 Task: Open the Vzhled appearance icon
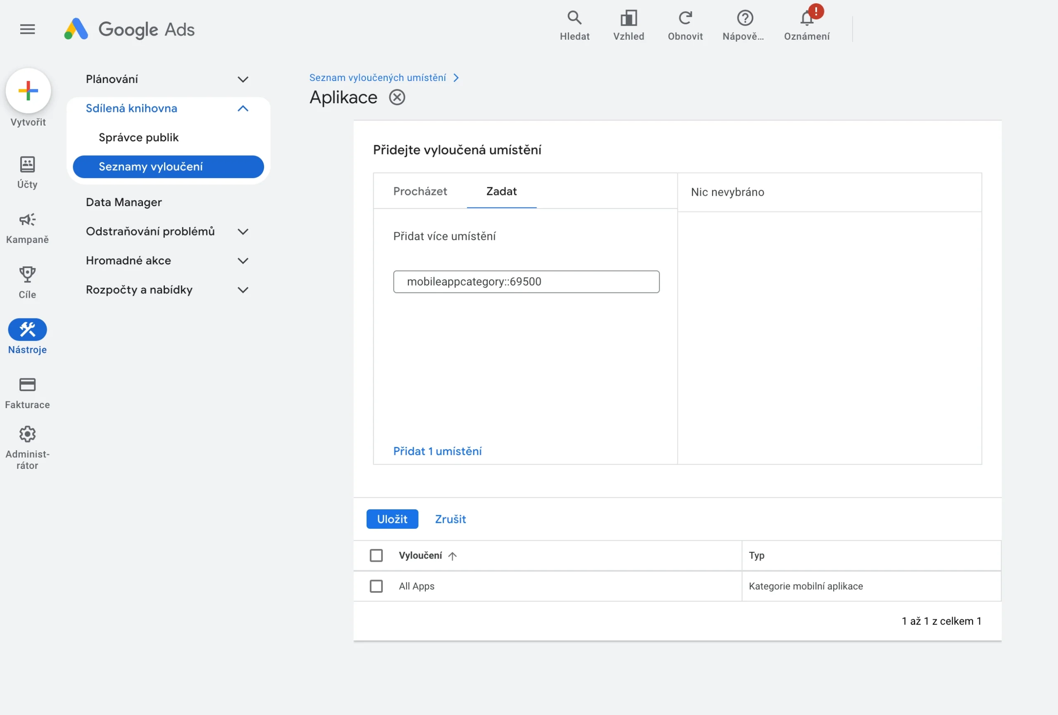click(x=628, y=18)
